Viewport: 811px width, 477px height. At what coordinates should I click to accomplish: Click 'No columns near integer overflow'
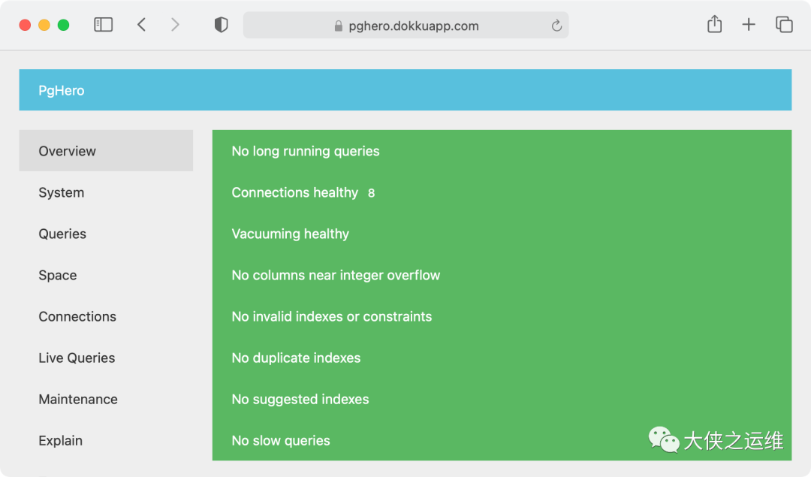click(336, 275)
